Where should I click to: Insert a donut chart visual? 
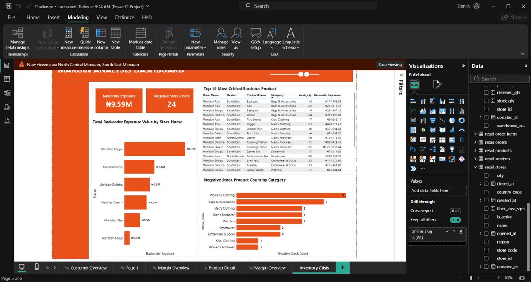click(462, 120)
